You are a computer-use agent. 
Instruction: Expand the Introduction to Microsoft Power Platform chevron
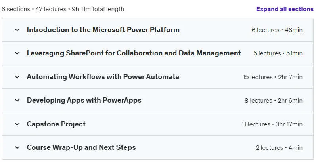click(17, 30)
